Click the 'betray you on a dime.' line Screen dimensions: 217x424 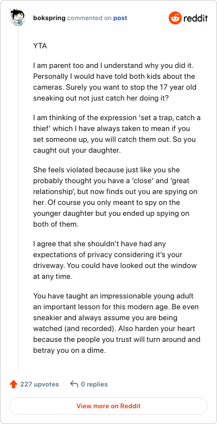[x=69, y=351]
